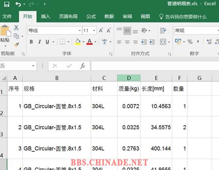Switch to the 开始 tab
This screenshot has width=219, height=170.
28,17
